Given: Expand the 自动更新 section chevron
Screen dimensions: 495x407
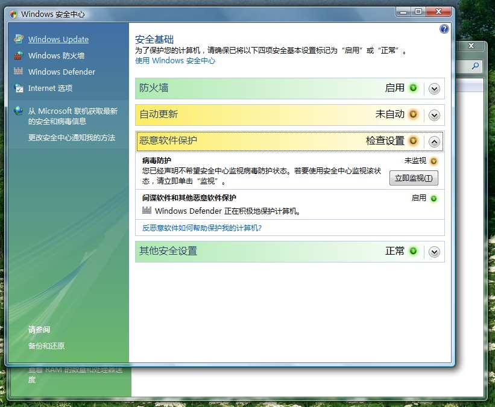Looking at the screenshot, I should (x=434, y=115).
